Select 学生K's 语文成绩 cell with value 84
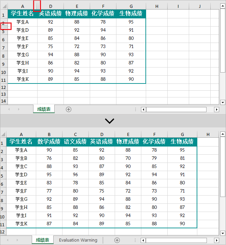Screen dimensions: 226x245 click(x=75, y=224)
